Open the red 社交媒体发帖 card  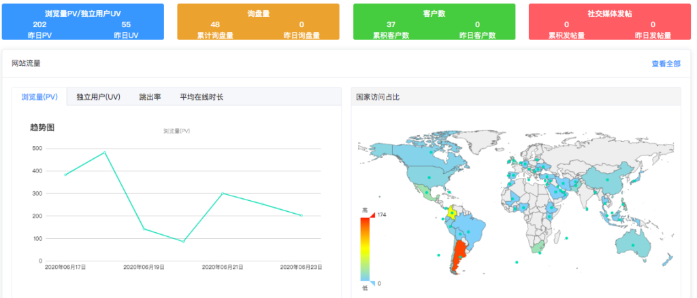click(x=609, y=22)
